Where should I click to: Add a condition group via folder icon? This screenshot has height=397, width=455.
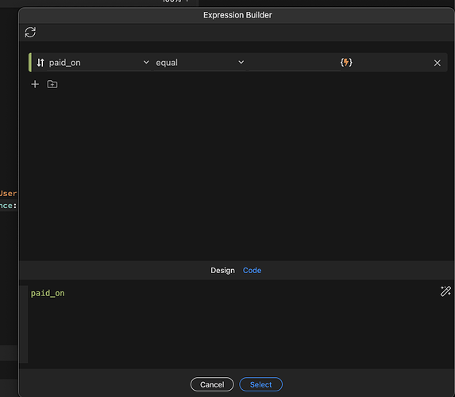coord(52,84)
